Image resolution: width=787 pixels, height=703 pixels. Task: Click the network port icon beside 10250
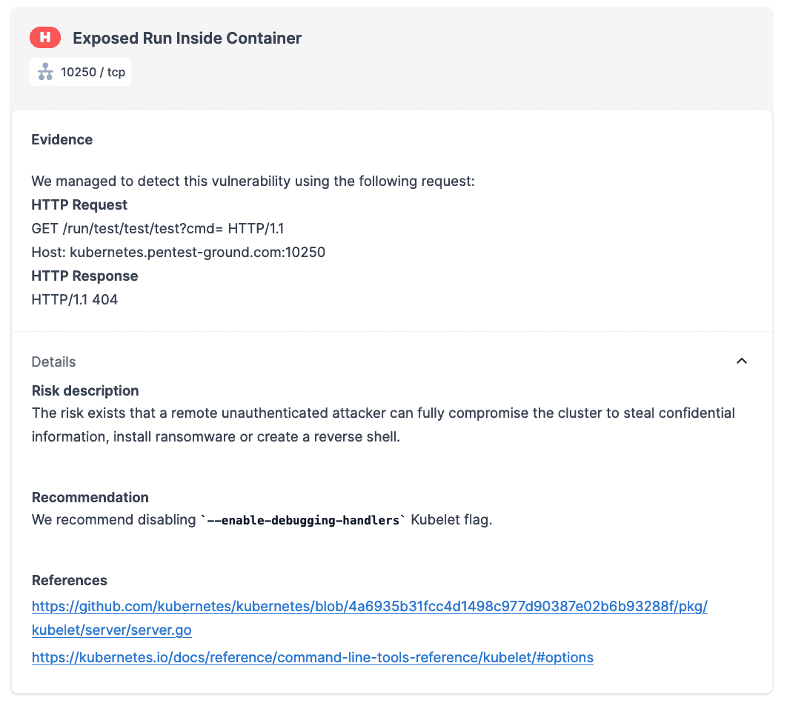(45, 72)
